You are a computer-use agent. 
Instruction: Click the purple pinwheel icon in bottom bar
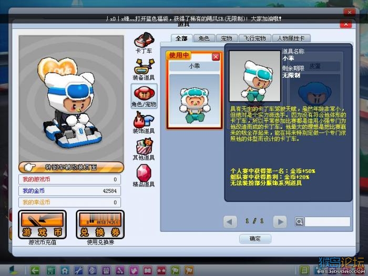coord(120,271)
